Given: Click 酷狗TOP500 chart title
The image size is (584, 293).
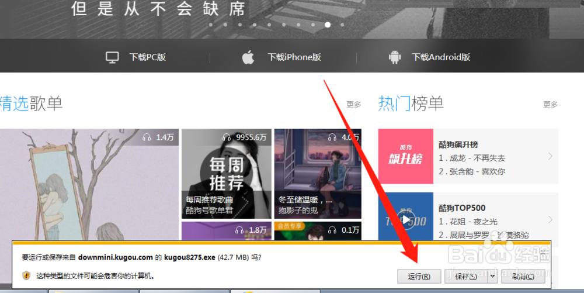Looking at the screenshot, I should tap(462, 208).
